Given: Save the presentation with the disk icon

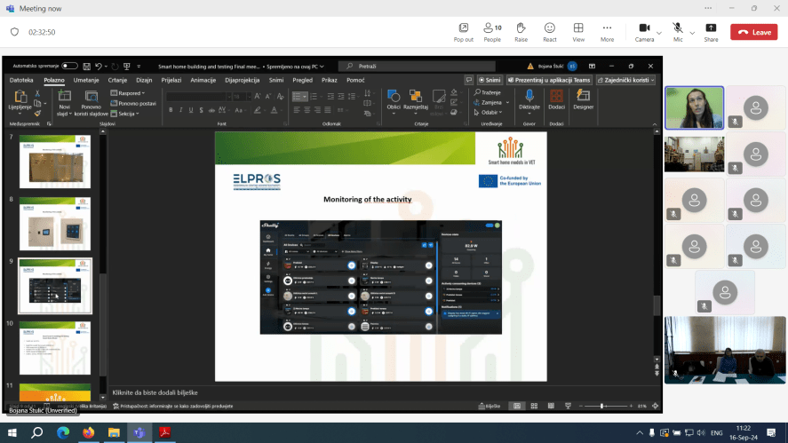Looking at the screenshot, I should [86, 67].
